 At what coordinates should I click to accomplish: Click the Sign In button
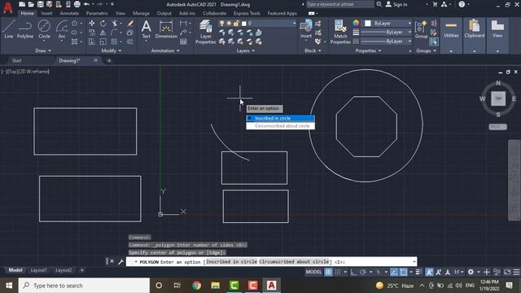pos(396,4)
